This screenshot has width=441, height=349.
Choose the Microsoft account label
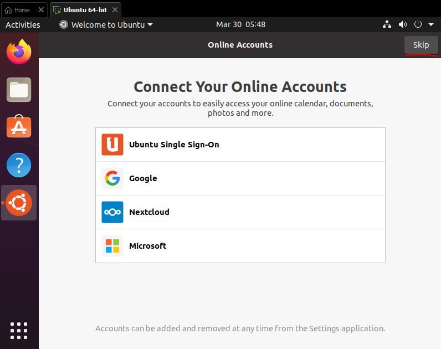click(148, 246)
